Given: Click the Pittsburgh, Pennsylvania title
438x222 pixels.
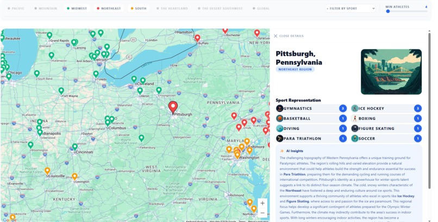Looking at the screenshot, I should pos(299,58).
